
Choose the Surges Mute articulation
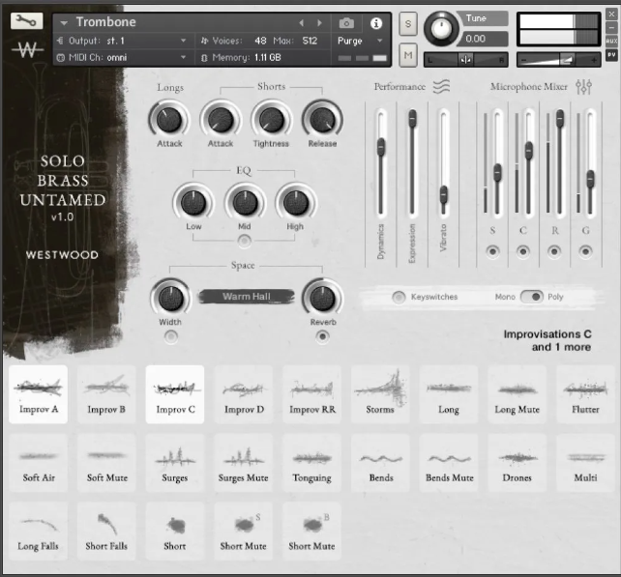pos(244,463)
